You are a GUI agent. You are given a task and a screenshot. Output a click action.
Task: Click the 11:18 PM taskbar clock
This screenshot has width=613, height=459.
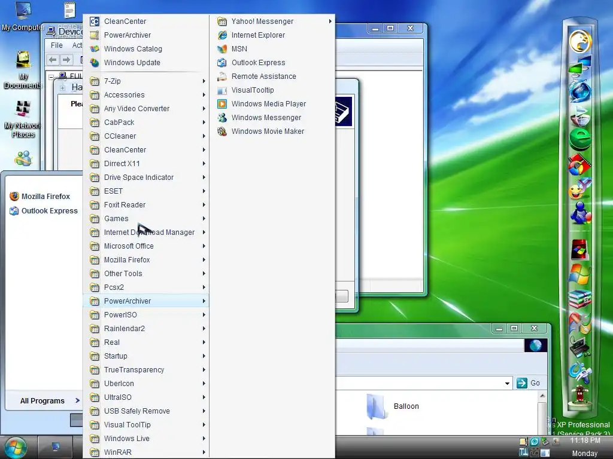[585, 440]
